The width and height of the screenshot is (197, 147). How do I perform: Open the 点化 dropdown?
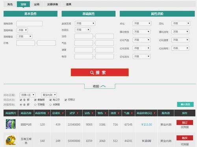coord(142,23)
